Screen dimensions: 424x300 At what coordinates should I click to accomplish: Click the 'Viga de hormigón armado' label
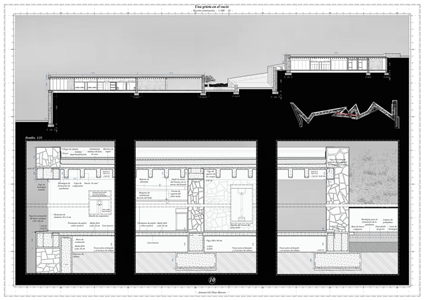point(36,189)
